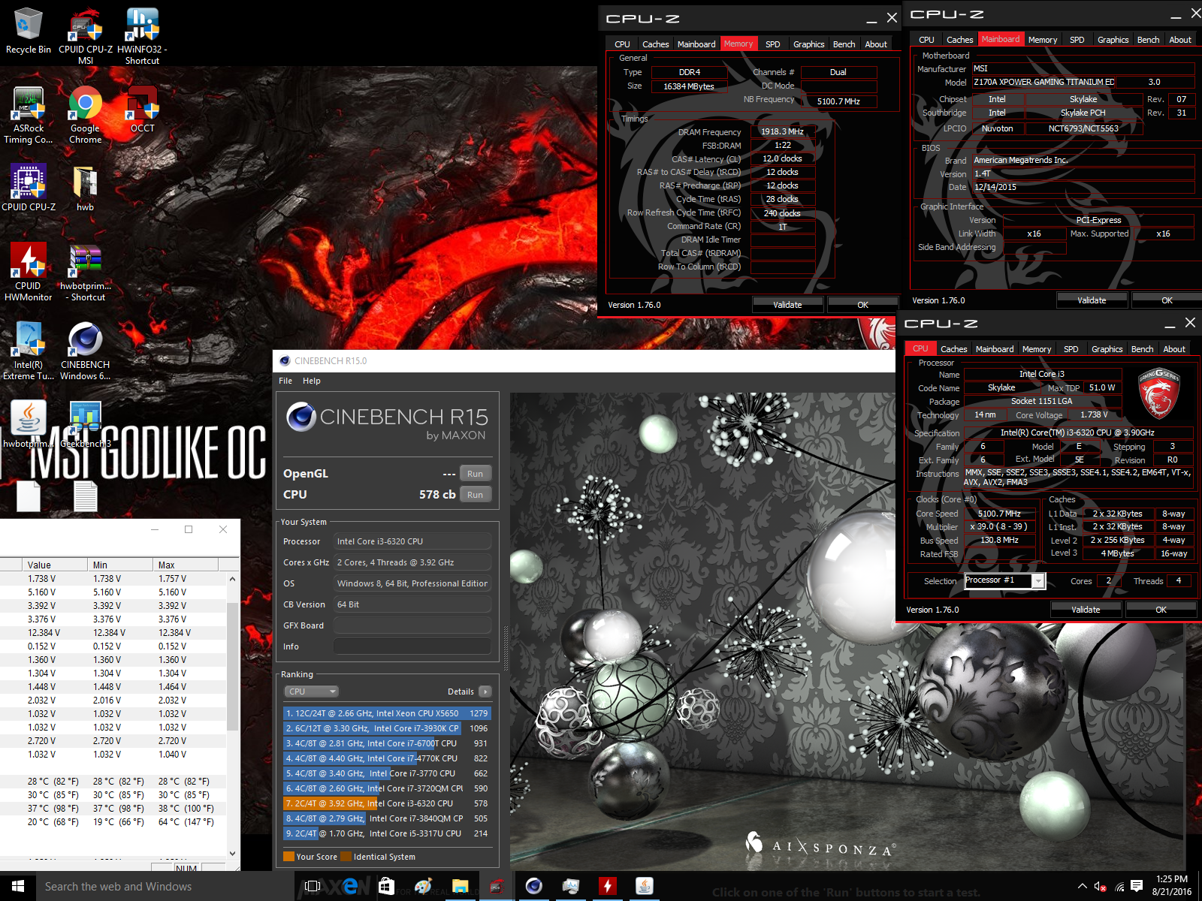Open Google Chrome from desktop

click(86, 115)
